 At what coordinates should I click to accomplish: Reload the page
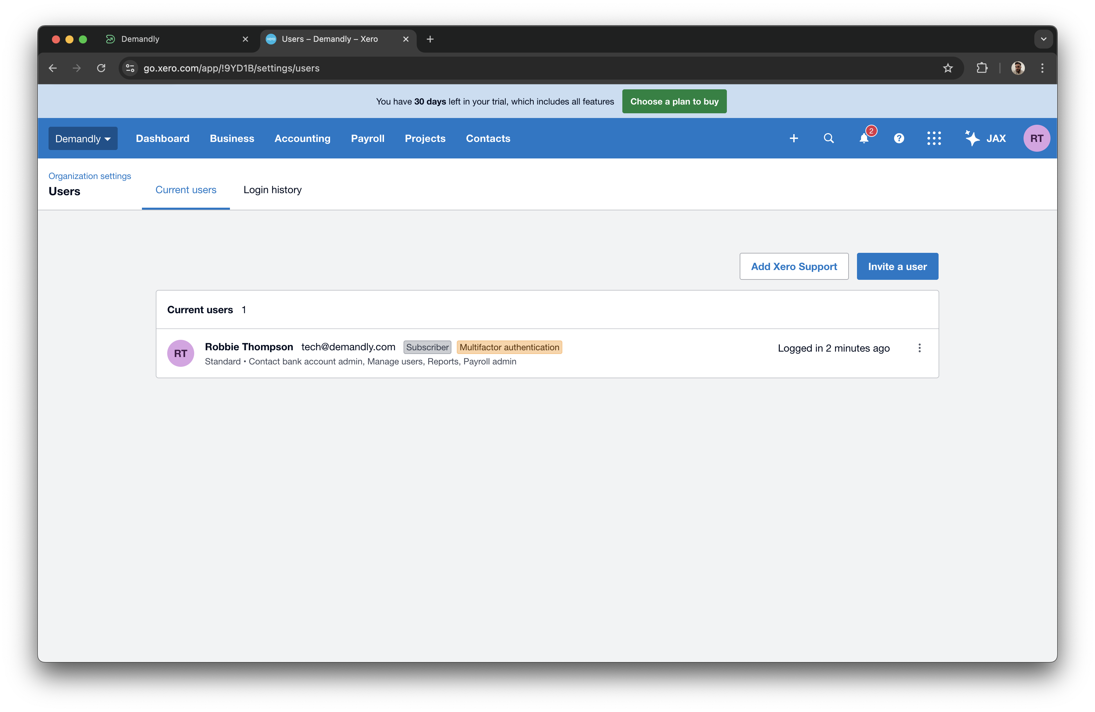[x=101, y=68]
